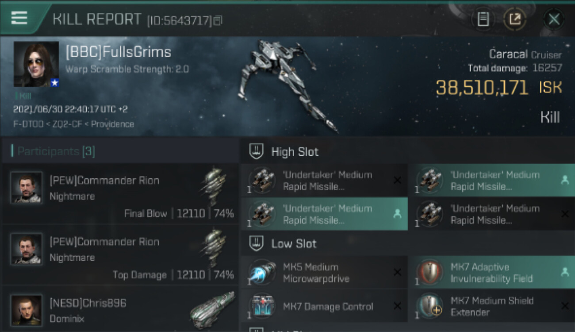
Task: Select Chris896 Dominix participant entry
Action: (119, 309)
